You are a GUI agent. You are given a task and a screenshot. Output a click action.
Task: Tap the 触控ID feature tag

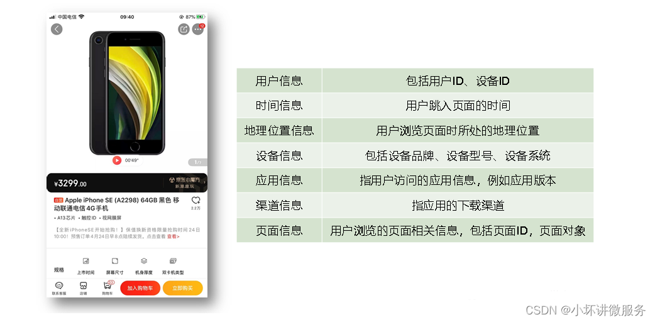[88, 218]
